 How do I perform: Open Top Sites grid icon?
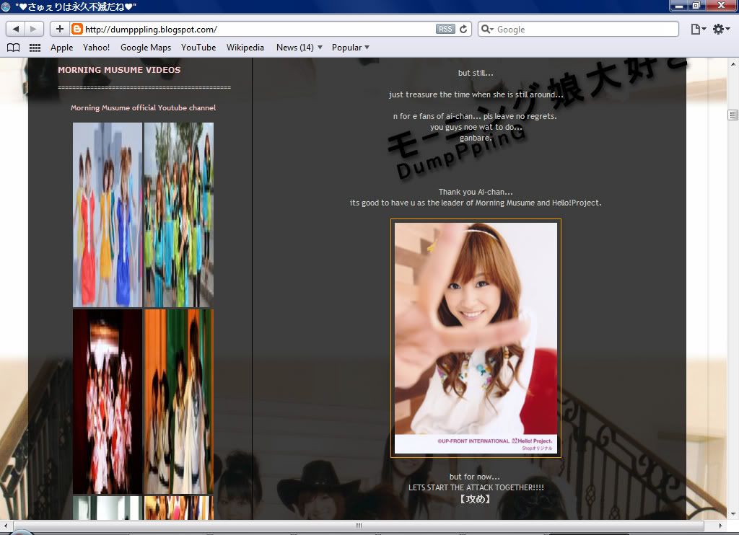click(35, 48)
